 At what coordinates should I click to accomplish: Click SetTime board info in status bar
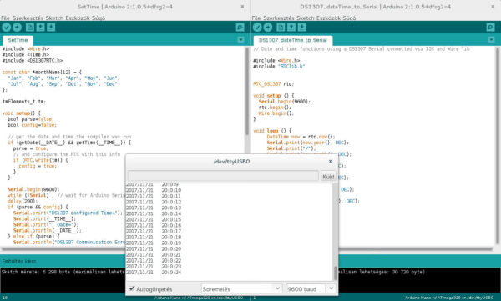point(199,298)
